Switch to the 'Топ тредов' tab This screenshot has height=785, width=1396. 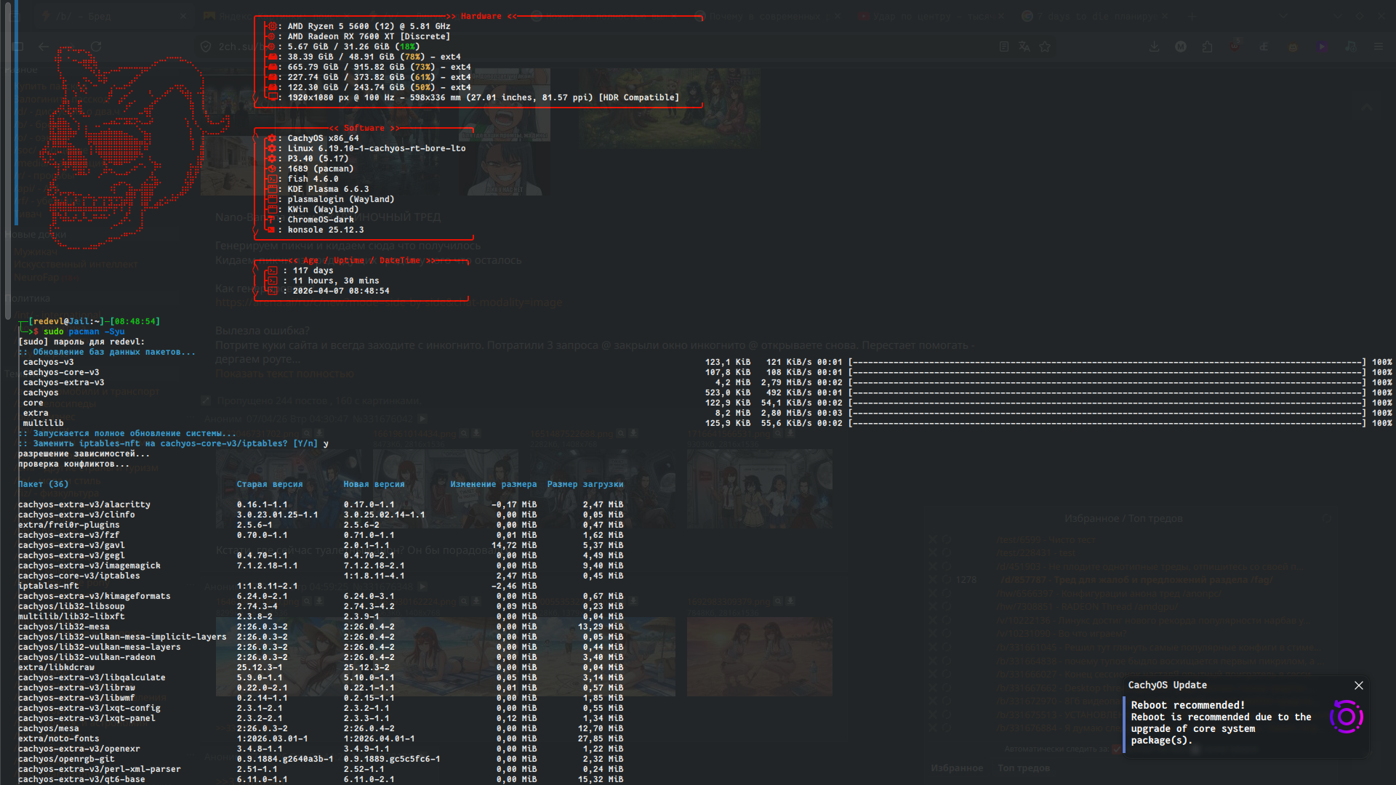1024,768
